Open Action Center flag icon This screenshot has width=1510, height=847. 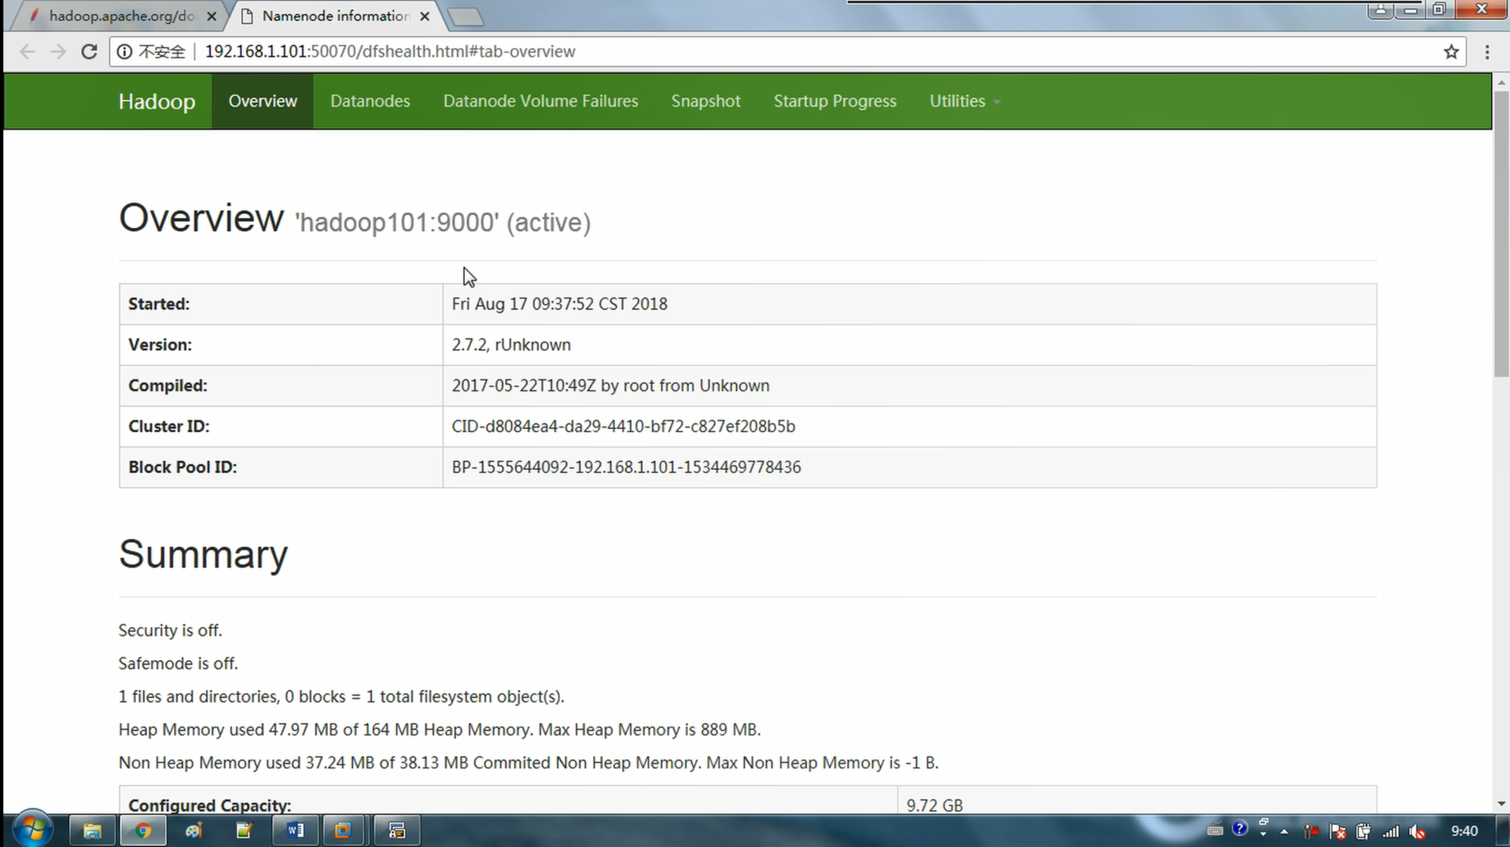coord(1338,831)
